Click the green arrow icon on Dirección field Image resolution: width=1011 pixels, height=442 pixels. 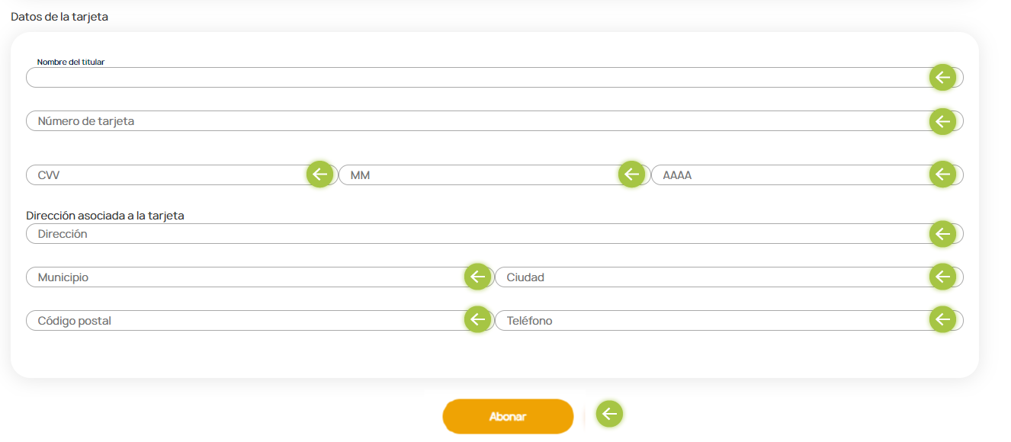pos(943,234)
